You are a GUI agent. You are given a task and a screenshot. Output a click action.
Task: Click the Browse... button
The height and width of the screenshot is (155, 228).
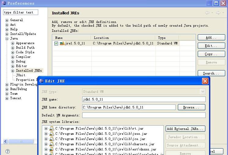(192, 107)
